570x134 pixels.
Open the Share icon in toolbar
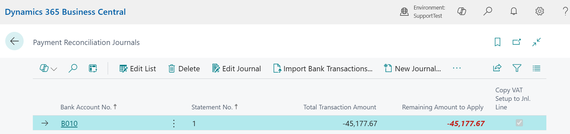[x=497, y=68]
